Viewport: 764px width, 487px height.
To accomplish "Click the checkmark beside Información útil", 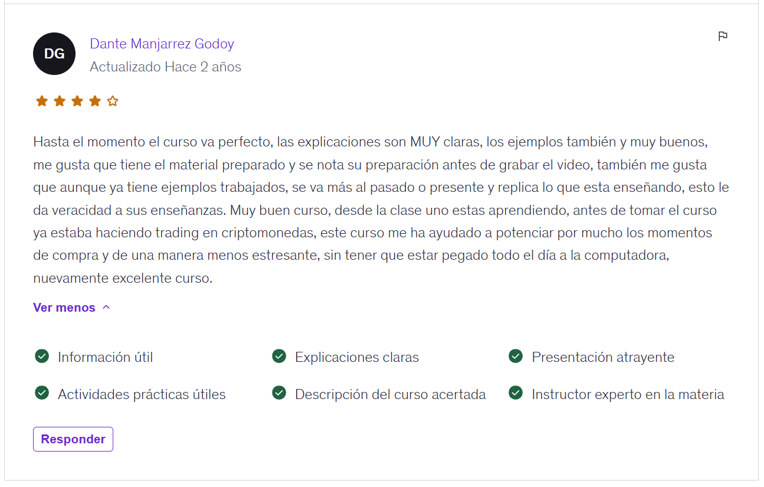I will [x=42, y=356].
